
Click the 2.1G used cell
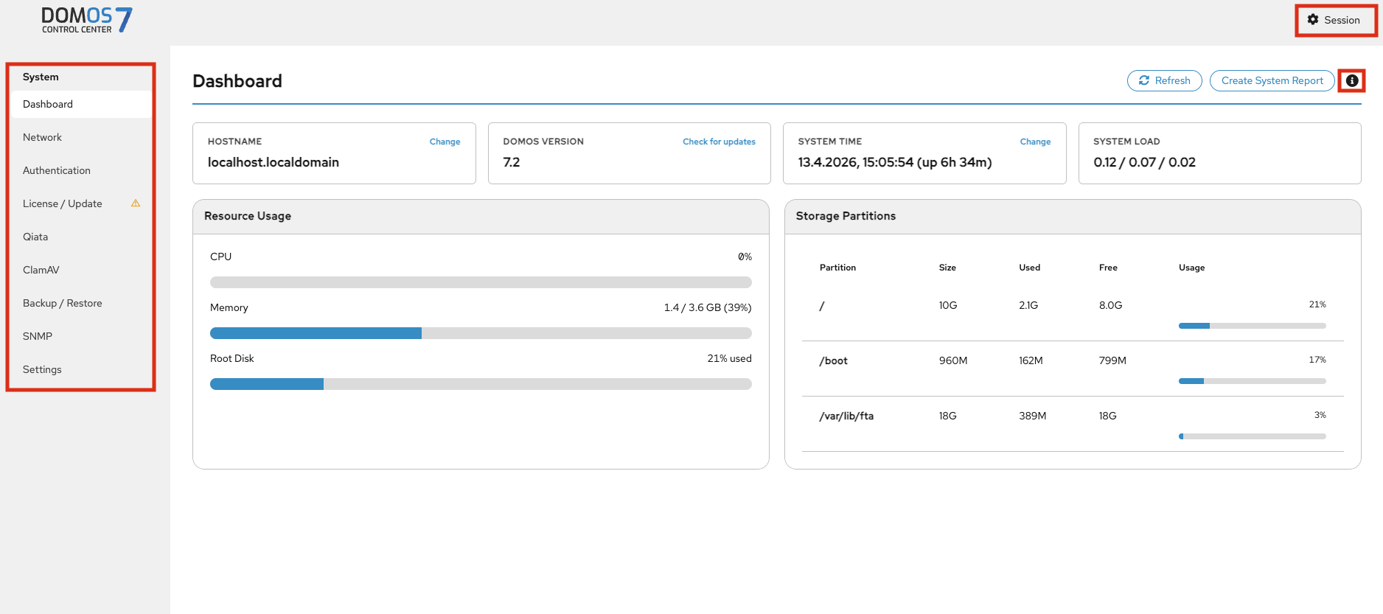tap(1028, 305)
